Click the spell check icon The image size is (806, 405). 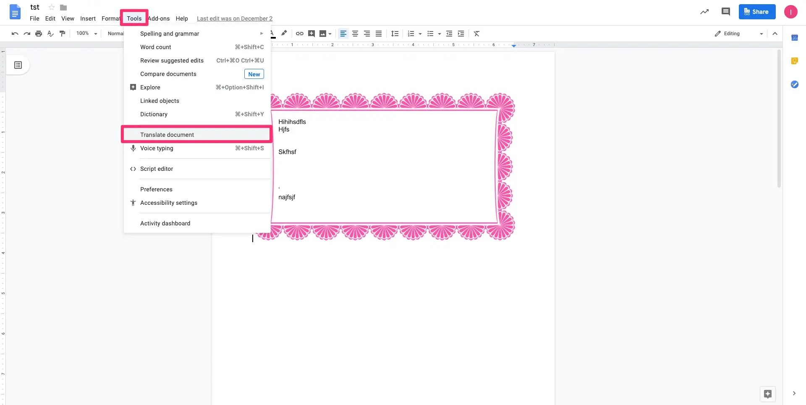(50, 34)
